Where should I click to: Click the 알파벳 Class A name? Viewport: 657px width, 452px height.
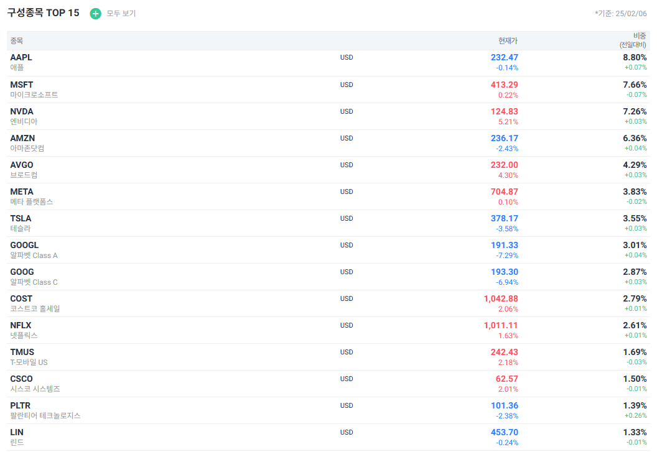pos(34,256)
